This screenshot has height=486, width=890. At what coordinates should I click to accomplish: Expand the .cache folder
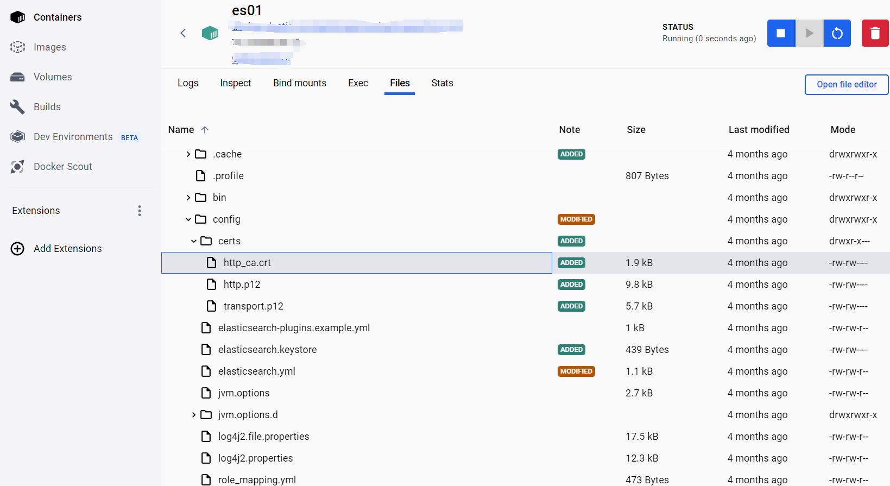coord(188,154)
